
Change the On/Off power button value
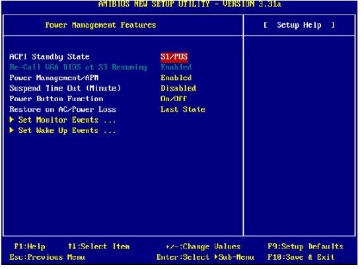tap(173, 99)
